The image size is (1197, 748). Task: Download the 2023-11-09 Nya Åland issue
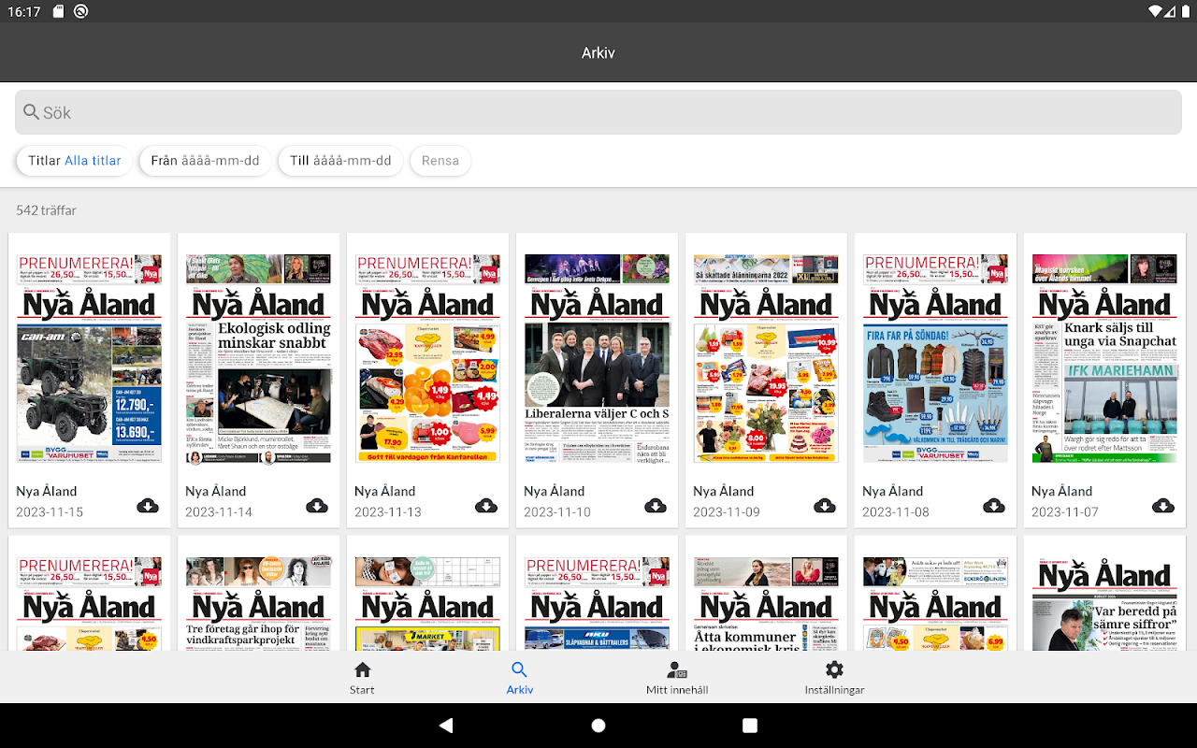825,506
